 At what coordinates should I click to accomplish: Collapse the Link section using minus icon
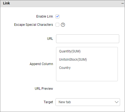[x=123, y=4]
